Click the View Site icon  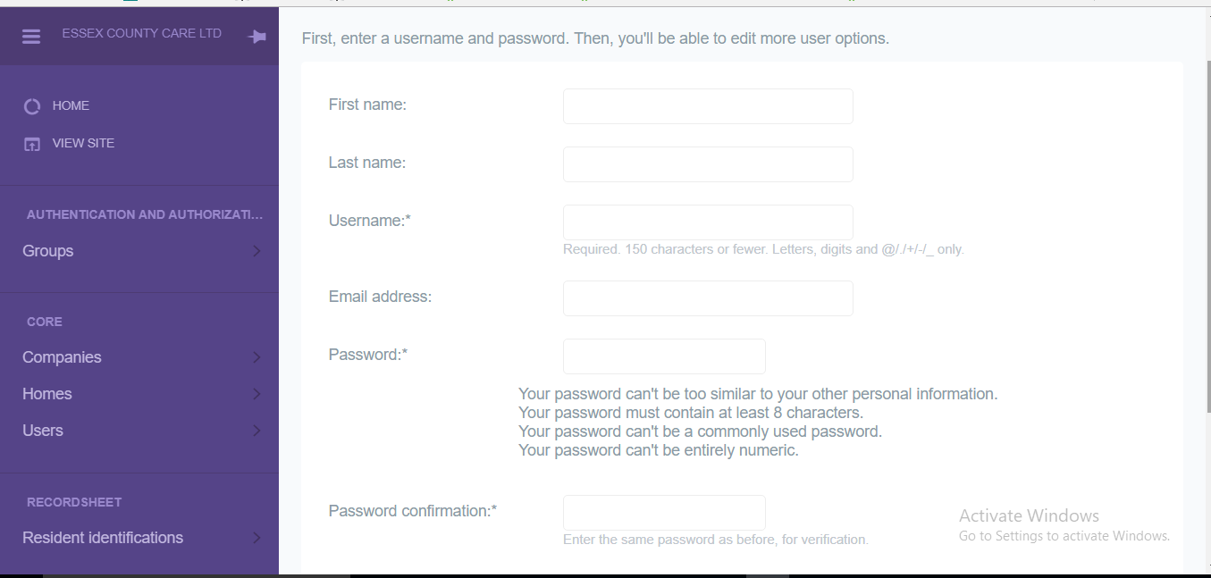point(32,144)
